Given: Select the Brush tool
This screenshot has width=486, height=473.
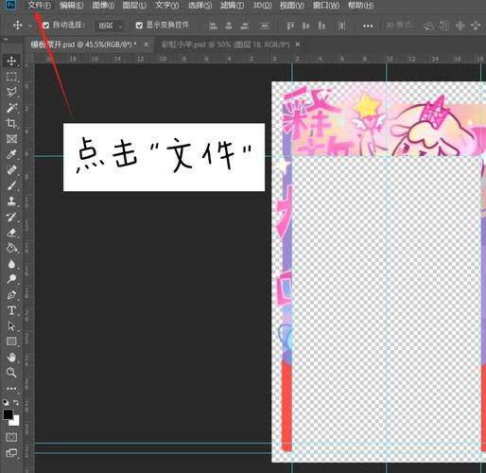Looking at the screenshot, I should point(11,185).
